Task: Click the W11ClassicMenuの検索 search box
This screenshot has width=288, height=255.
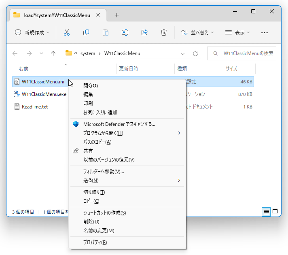Action: (x=241, y=53)
